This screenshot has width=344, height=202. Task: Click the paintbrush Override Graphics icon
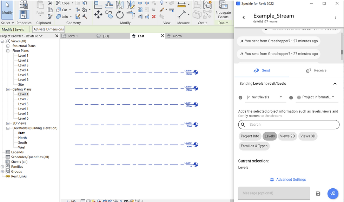(x=162, y=10)
